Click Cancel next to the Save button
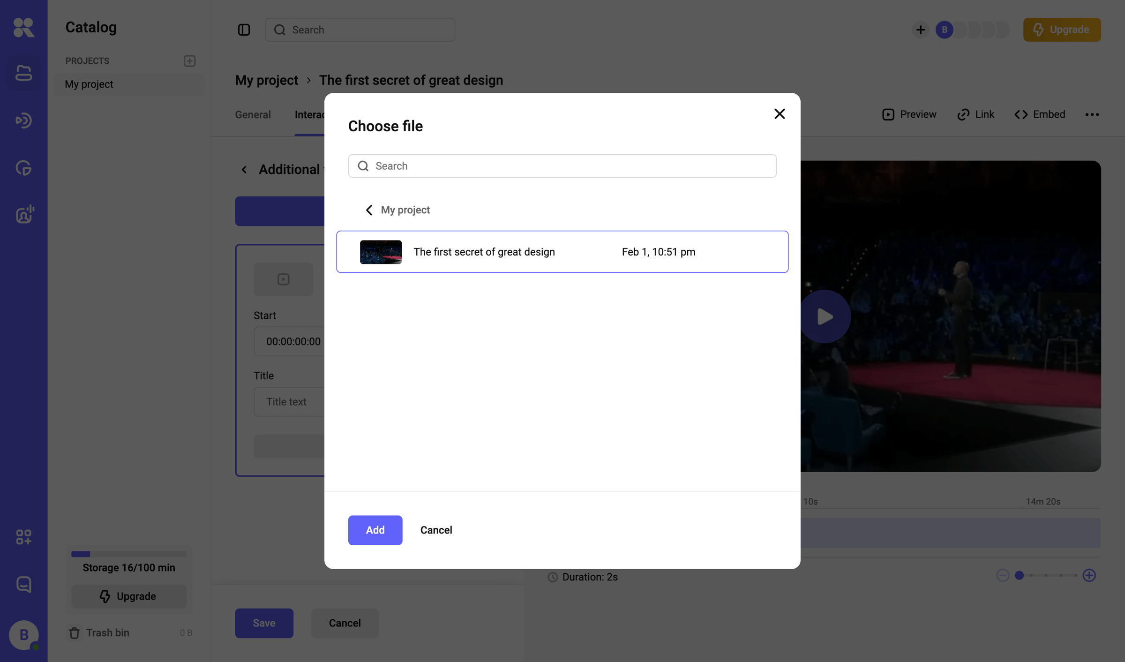1125x662 pixels. pyautogui.click(x=345, y=623)
